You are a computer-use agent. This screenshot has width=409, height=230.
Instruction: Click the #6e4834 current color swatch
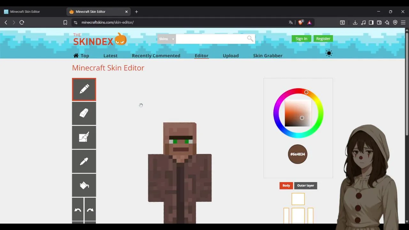pyautogui.click(x=297, y=154)
